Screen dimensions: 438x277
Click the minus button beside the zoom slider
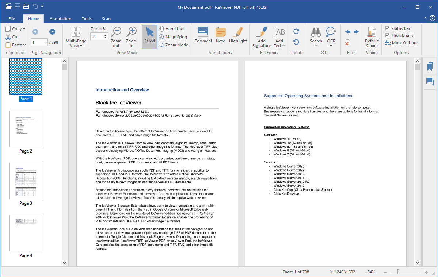(385, 272)
